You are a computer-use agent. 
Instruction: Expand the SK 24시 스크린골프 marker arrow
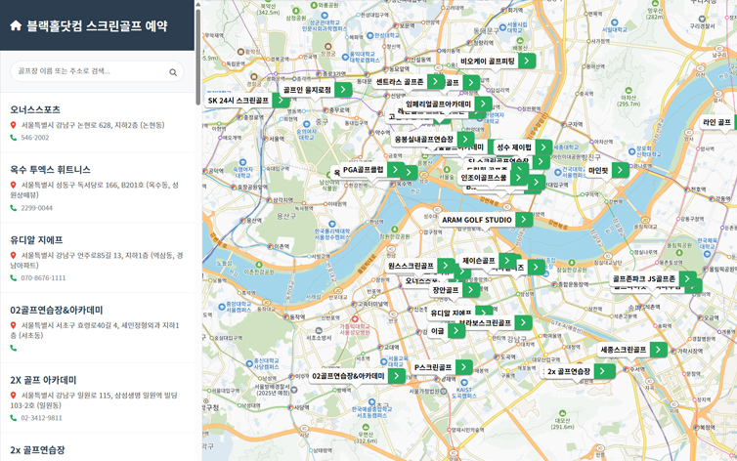pos(280,101)
